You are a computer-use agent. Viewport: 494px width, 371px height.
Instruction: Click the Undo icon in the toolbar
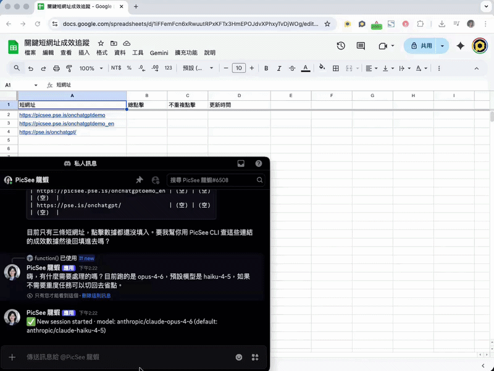32,68
